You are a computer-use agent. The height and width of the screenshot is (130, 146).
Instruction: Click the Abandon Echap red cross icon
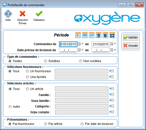click(x=23, y=14)
